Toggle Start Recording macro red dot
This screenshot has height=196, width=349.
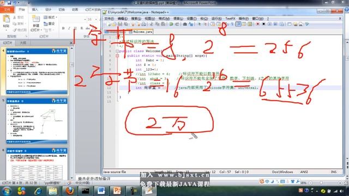click(x=258, y=24)
